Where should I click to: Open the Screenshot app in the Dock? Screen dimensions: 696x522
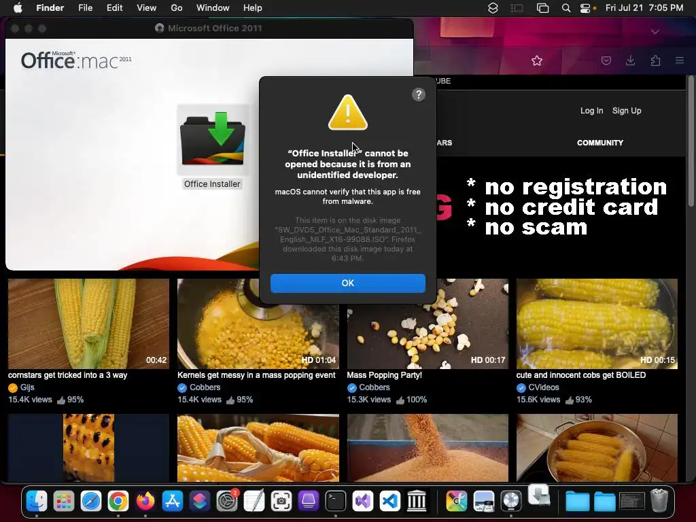281,501
